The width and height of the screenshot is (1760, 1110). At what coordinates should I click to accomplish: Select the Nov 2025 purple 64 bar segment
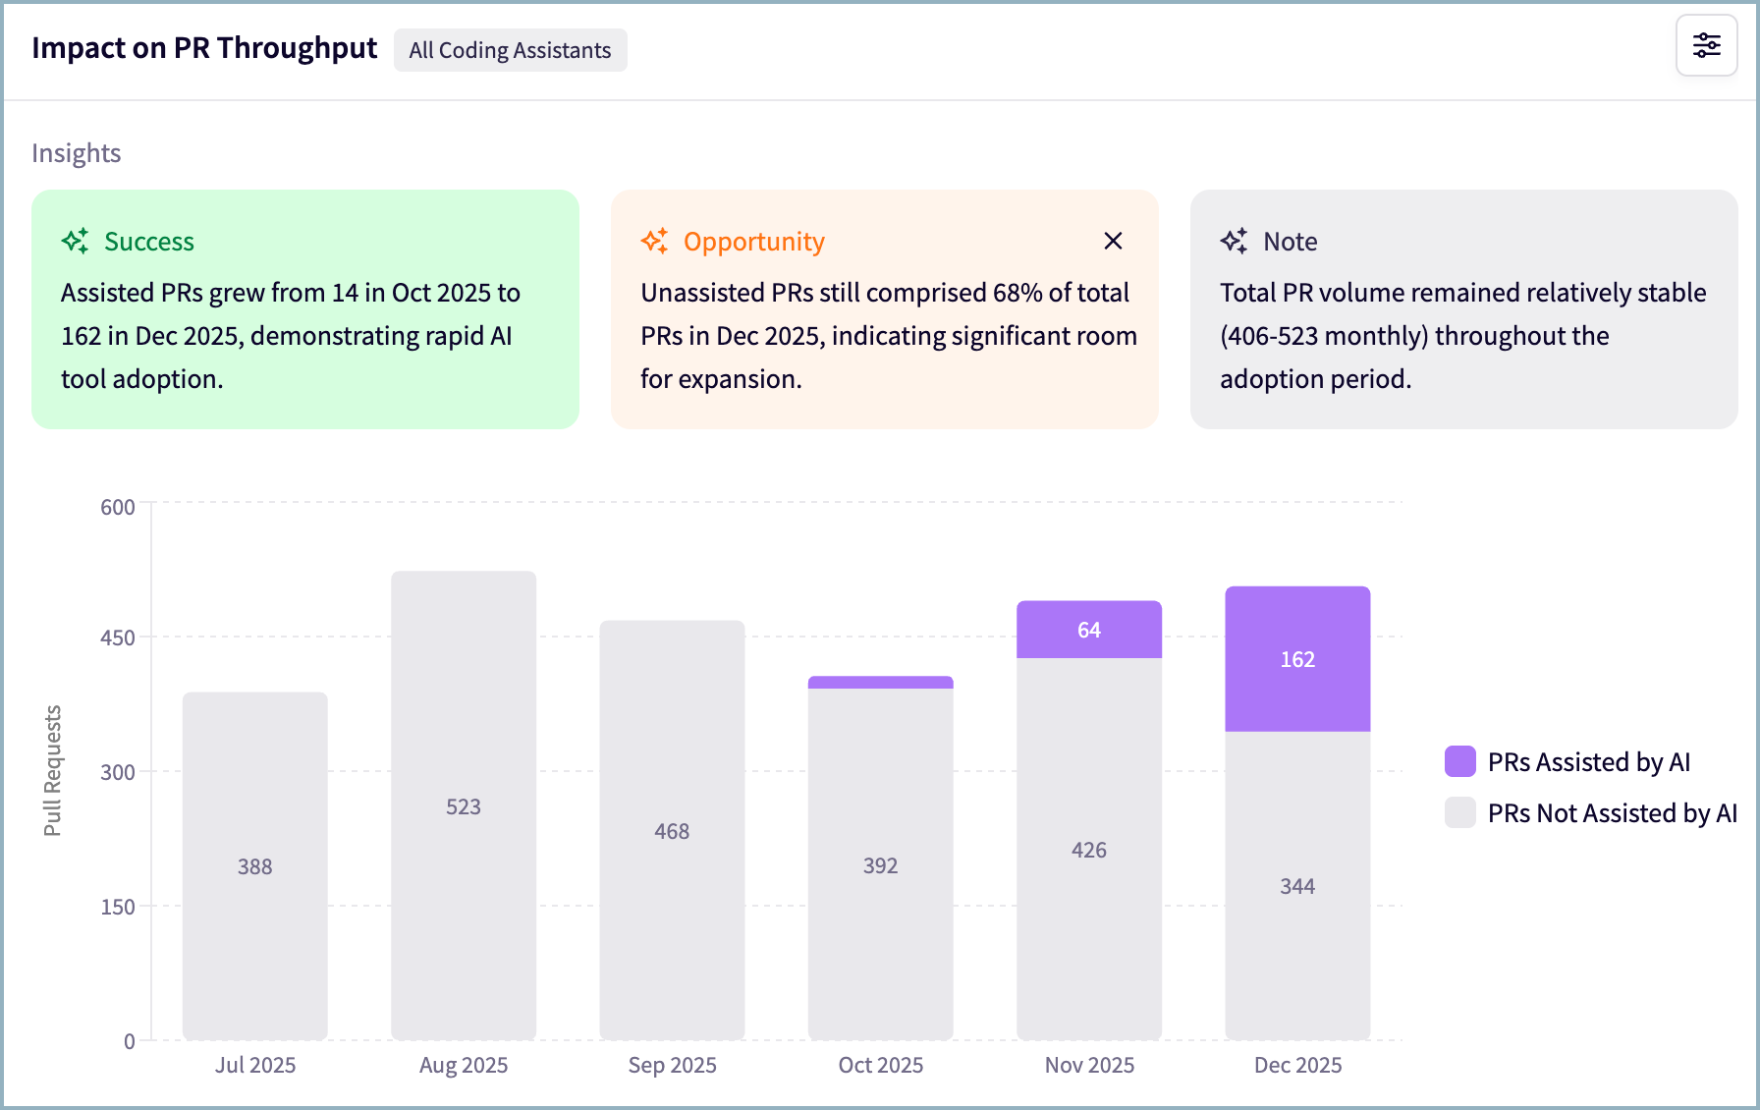coord(1089,630)
